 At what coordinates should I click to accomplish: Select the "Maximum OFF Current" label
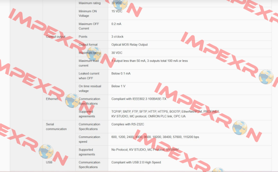[x=89, y=26]
